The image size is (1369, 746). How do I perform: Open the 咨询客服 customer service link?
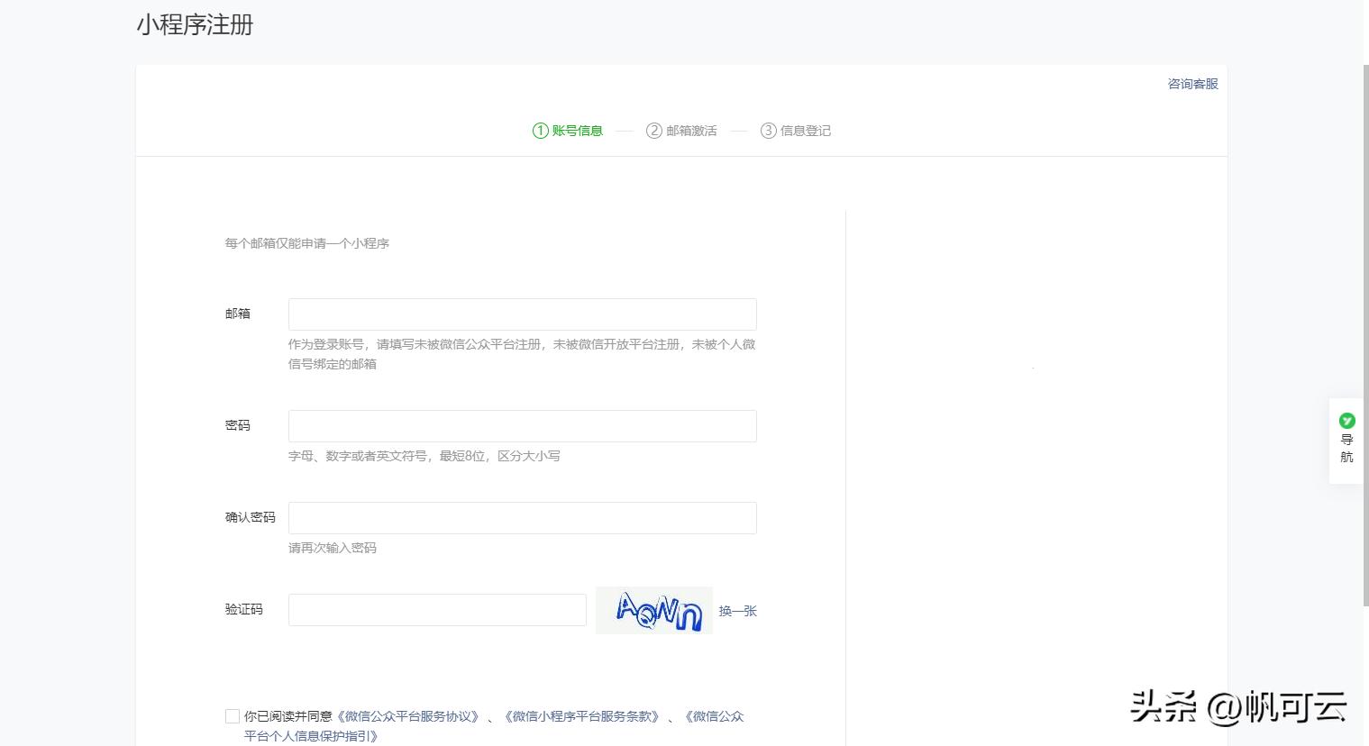click(1191, 83)
